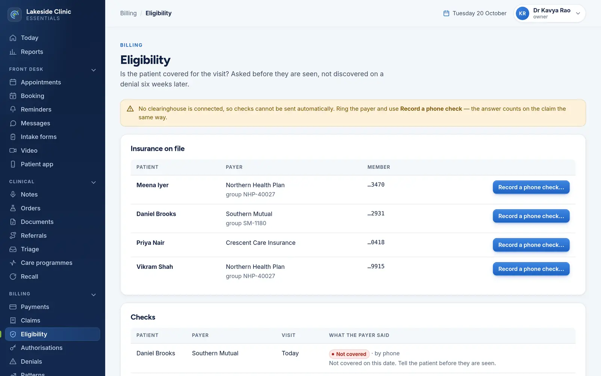Screen dimensions: 601x376
Task: Go to Claims in the sidebar
Action: 53,320
